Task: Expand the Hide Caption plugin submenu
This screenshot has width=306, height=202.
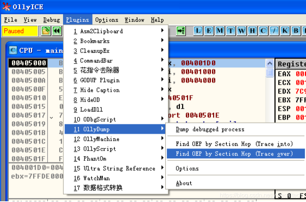Action: [x=116, y=90]
